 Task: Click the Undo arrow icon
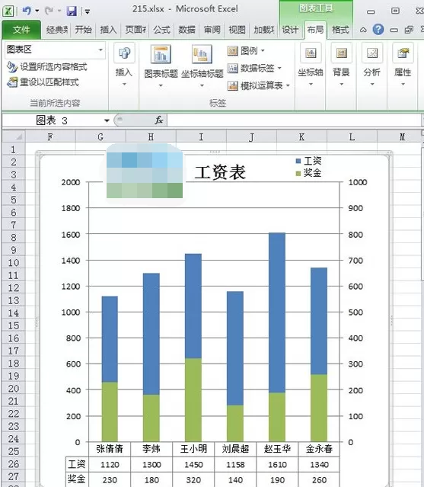pos(27,11)
